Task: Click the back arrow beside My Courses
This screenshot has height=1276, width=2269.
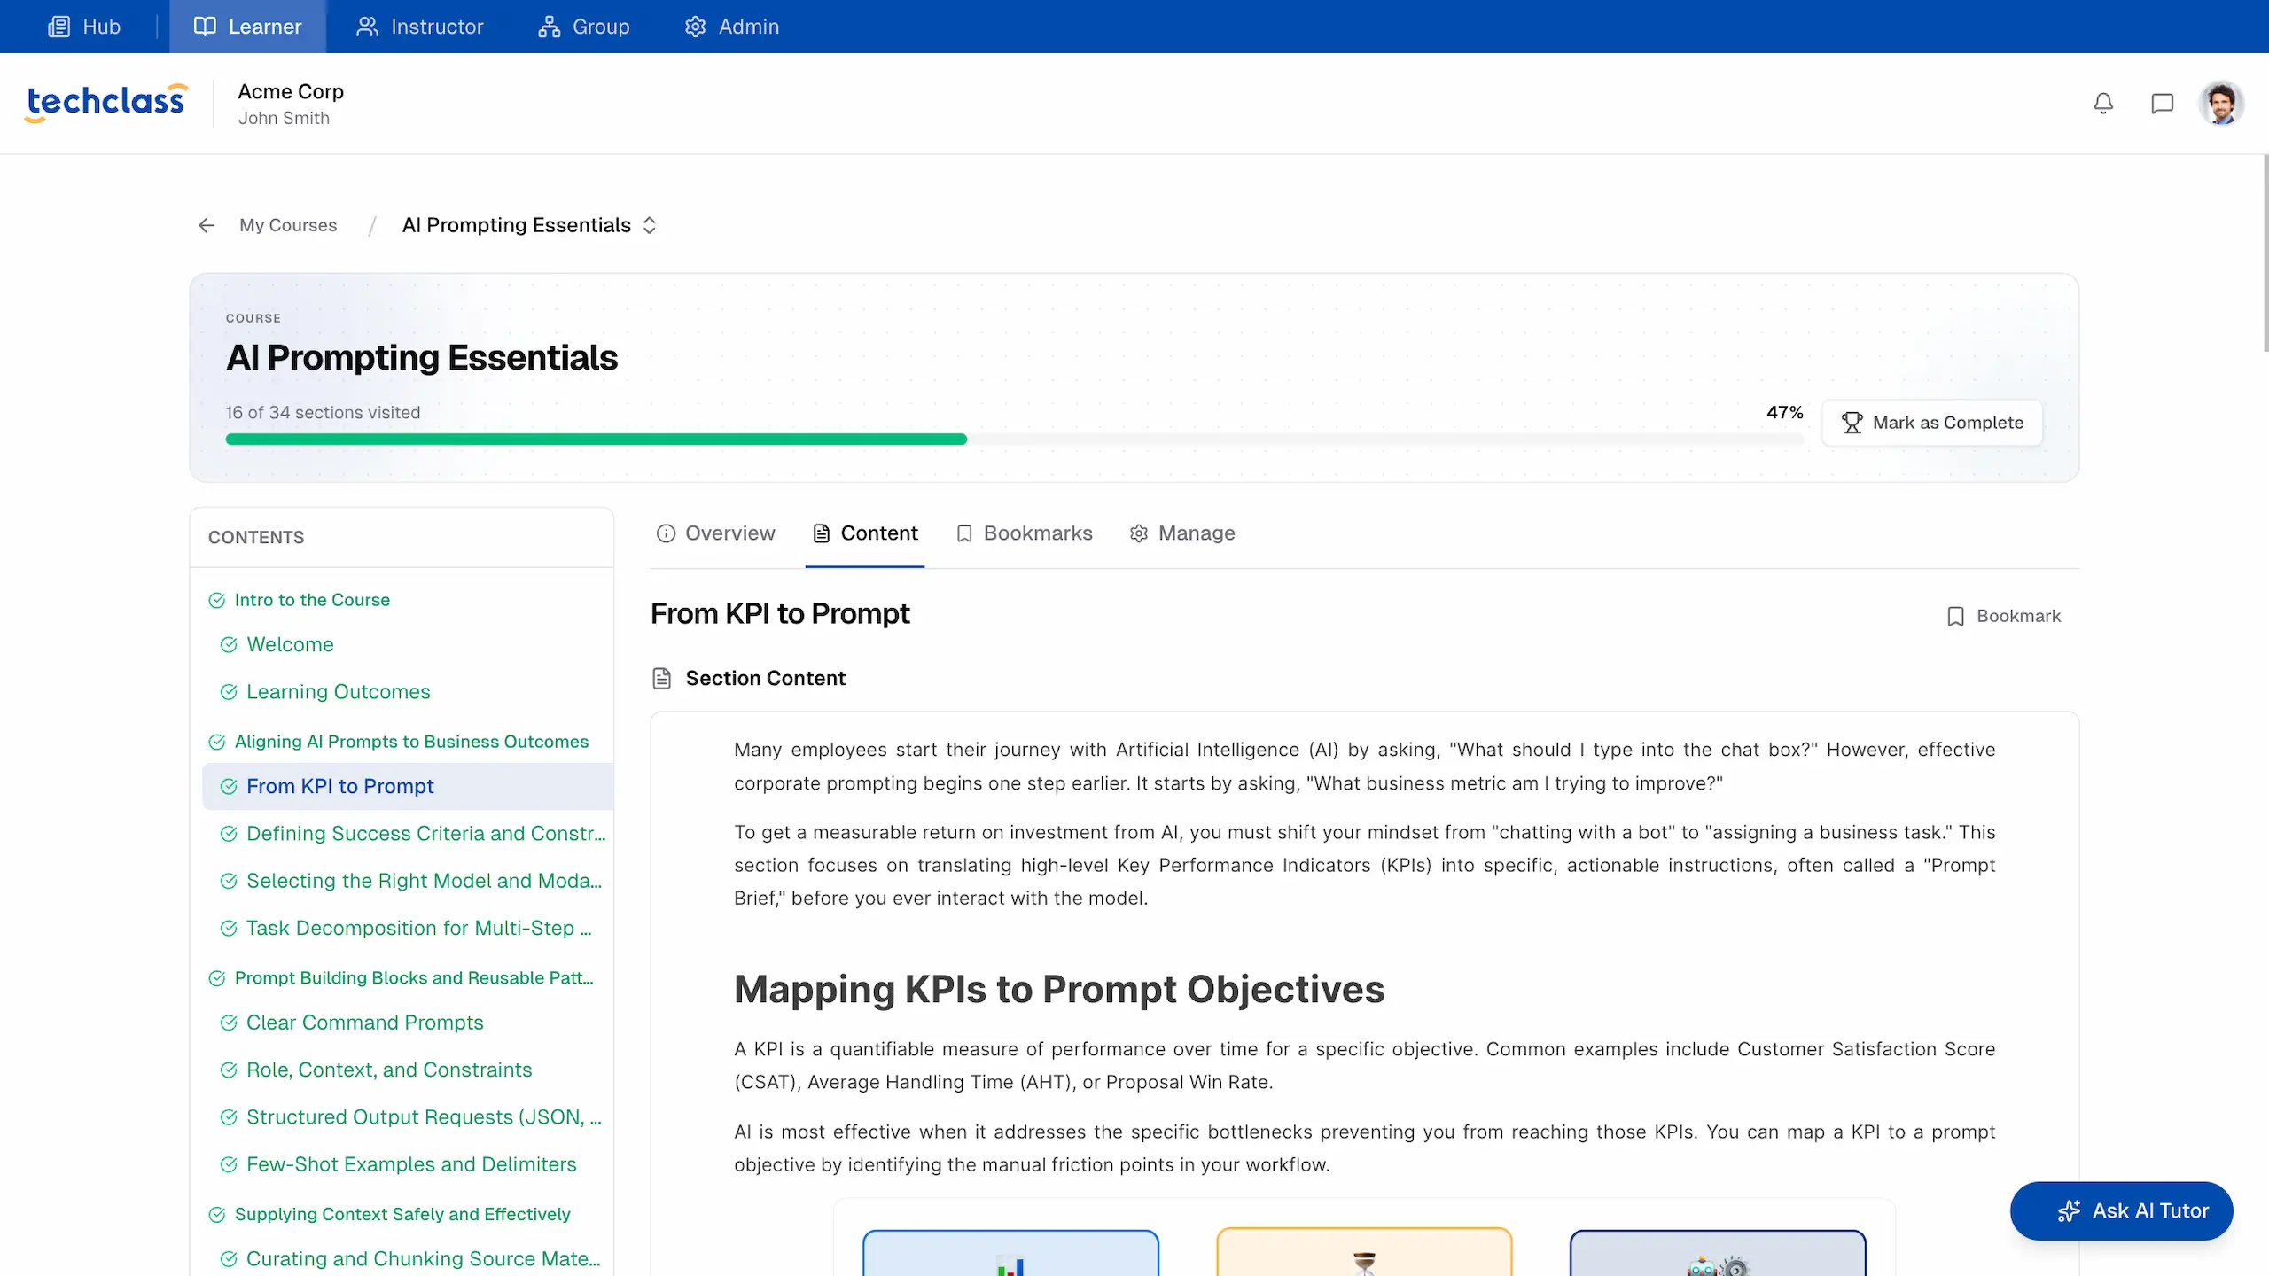Action: pos(207,225)
